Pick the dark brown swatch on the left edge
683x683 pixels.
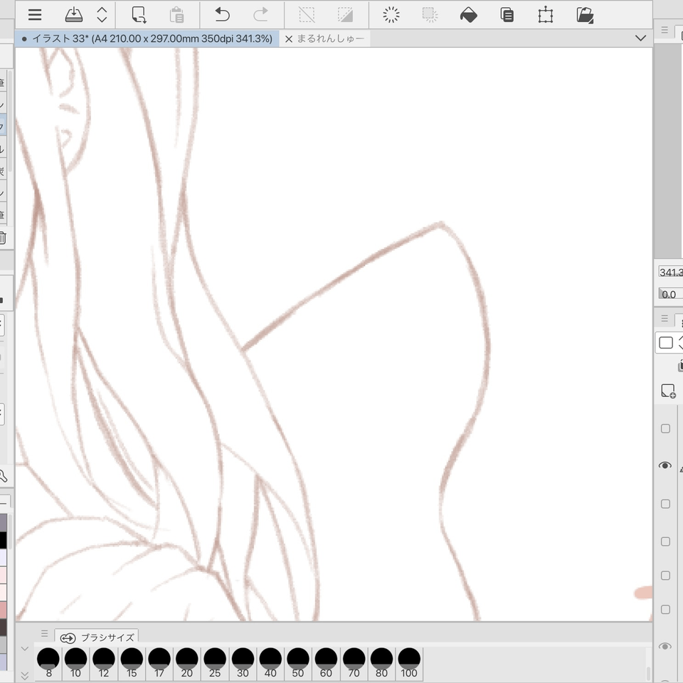pos(3,628)
